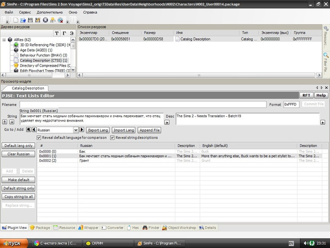Viewport: 330px width, 248px height.
Task: Click the пуск Start button
Action: pos(14,243)
